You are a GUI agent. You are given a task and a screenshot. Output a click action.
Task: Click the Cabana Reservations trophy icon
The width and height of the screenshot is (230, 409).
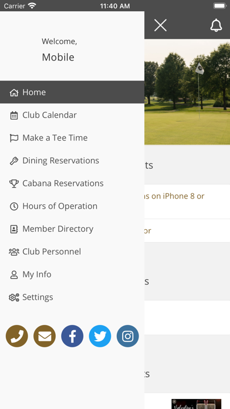click(14, 183)
